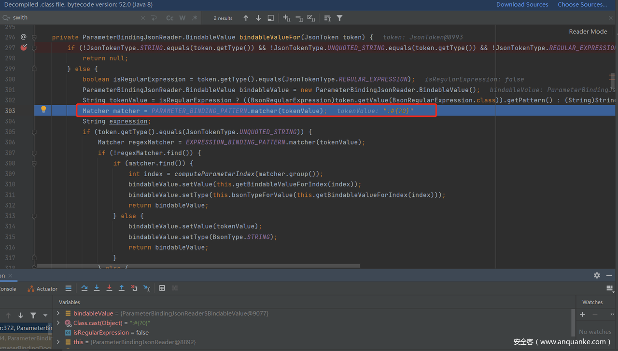This screenshot has width=618, height=351.
Task: Click Step Into debugger icon
Action: (x=97, y=288)
